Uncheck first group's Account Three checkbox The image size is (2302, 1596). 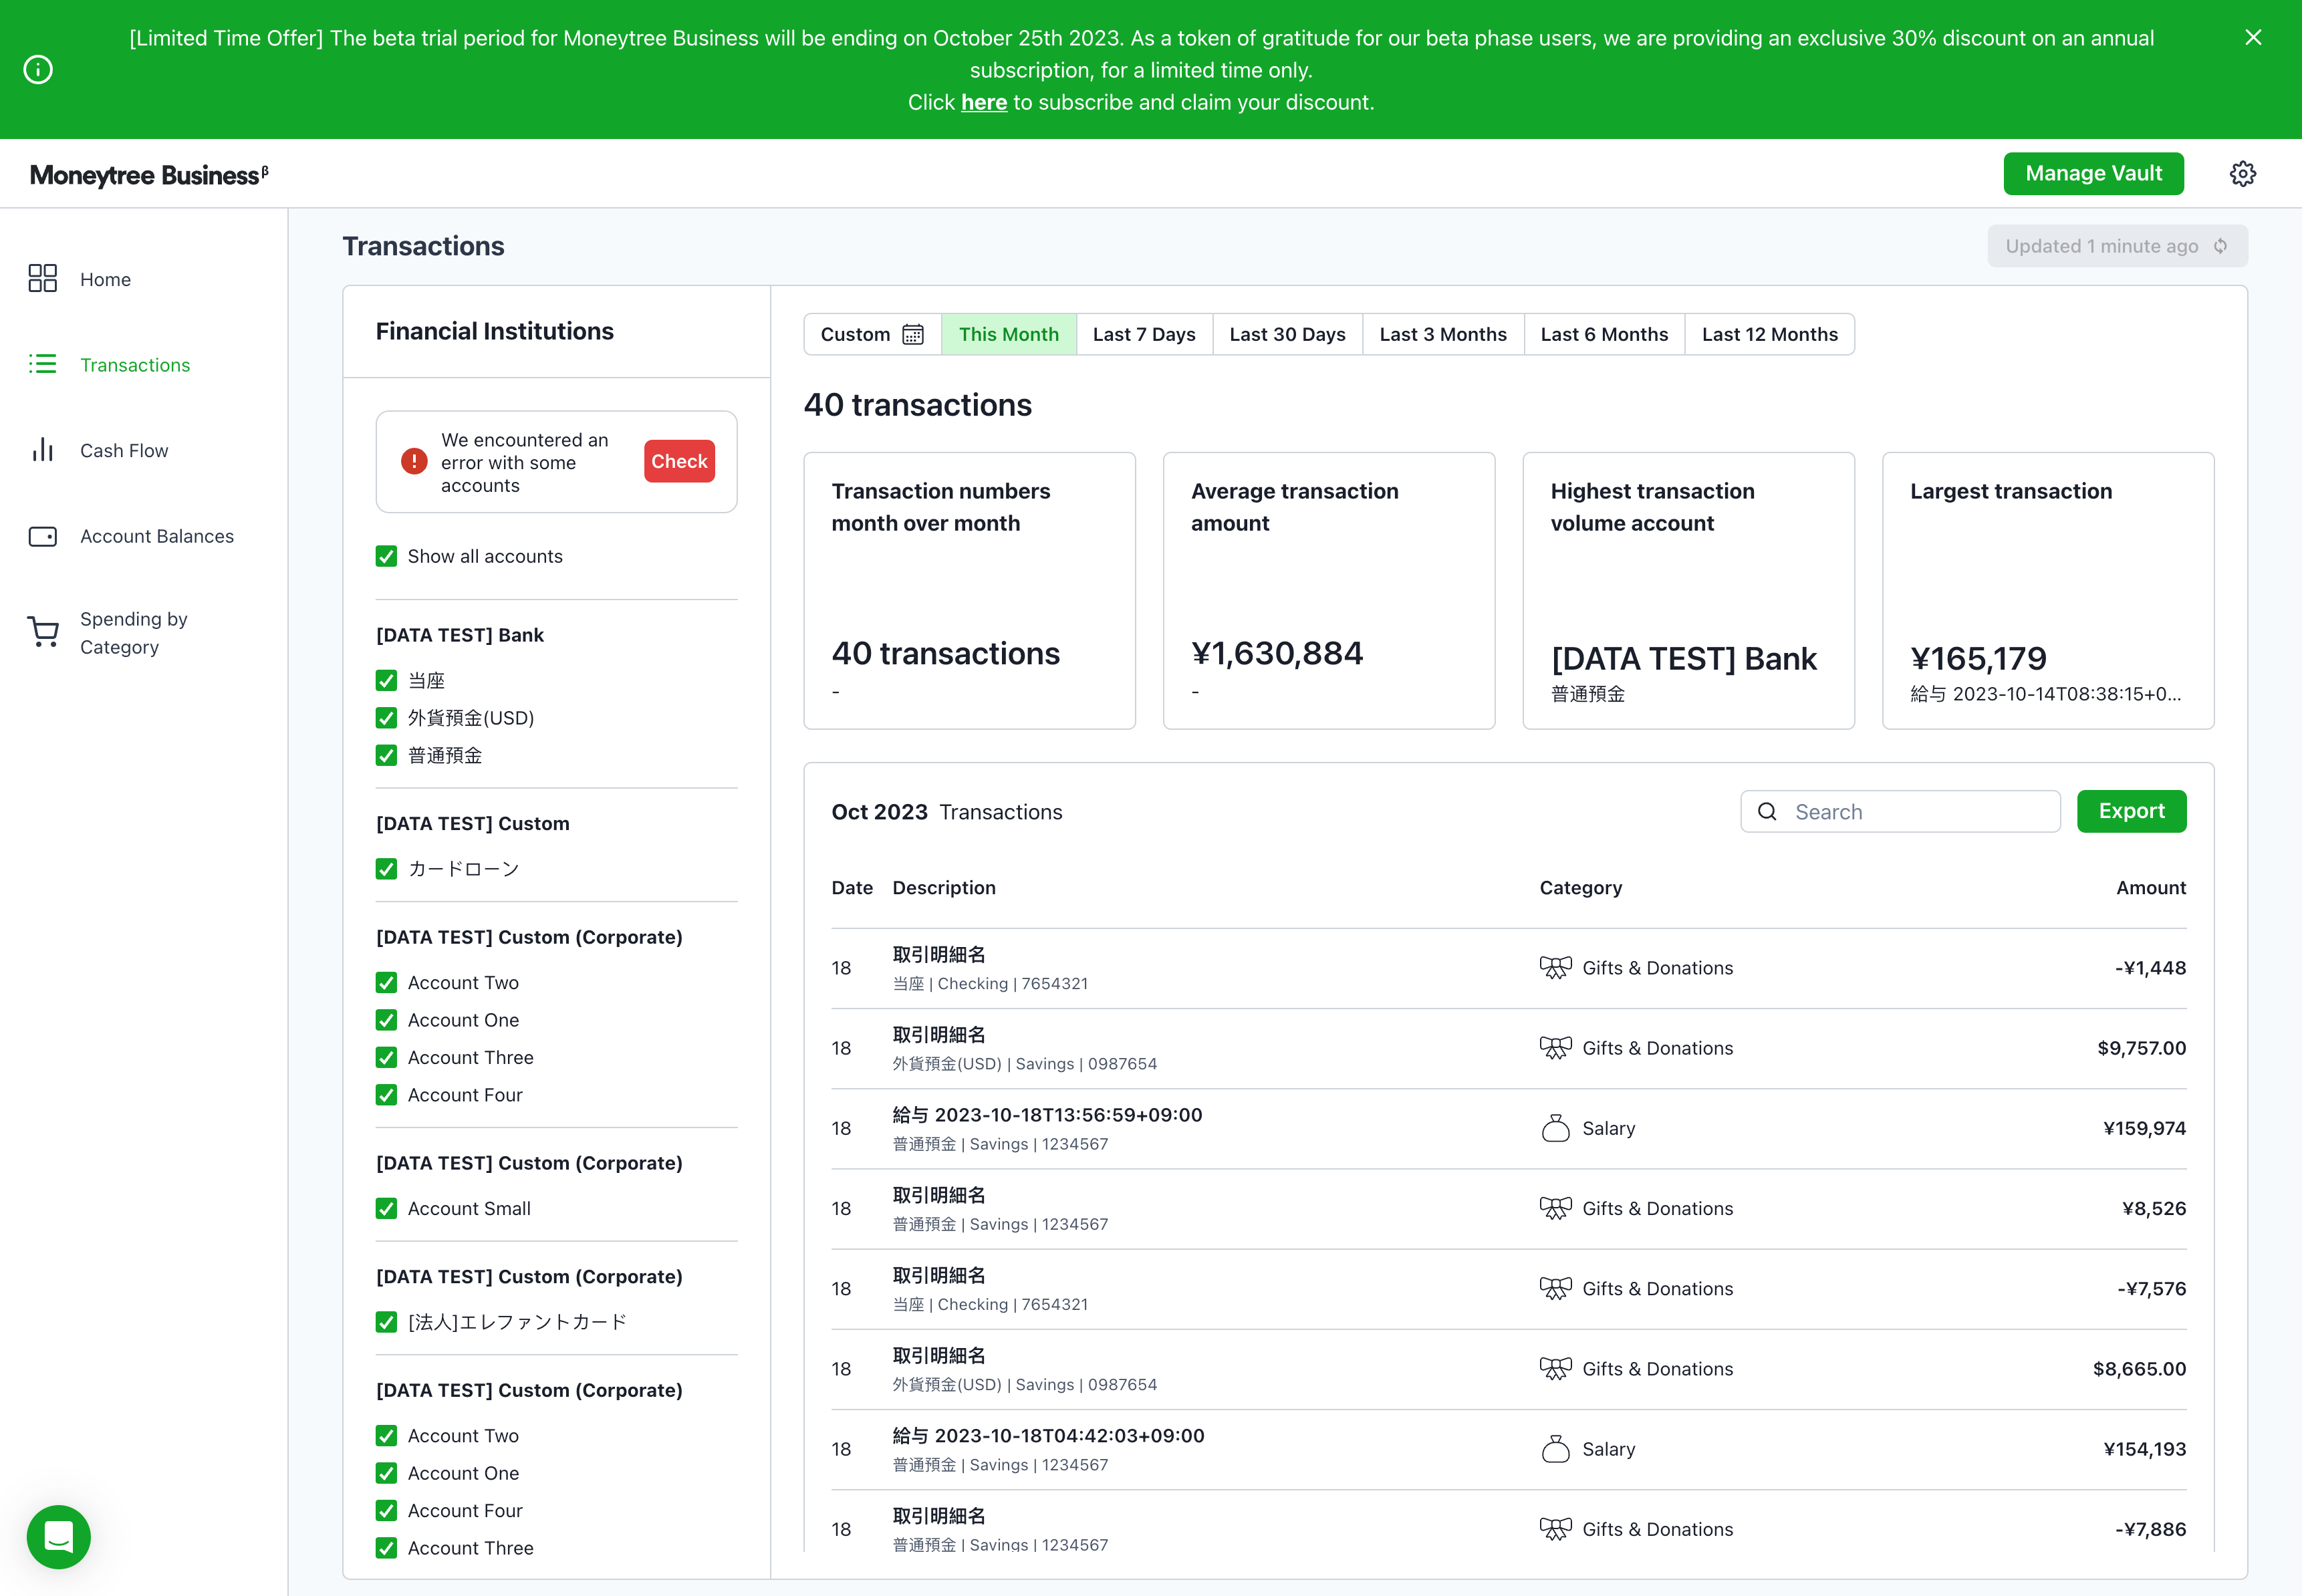[386, 1057]
